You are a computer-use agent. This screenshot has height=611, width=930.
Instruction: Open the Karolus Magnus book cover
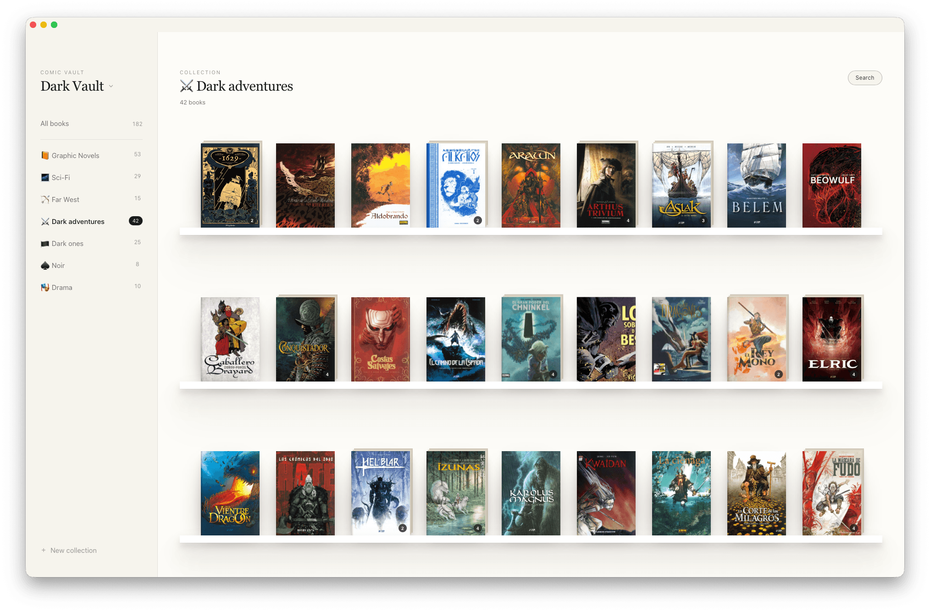point(531,493)
